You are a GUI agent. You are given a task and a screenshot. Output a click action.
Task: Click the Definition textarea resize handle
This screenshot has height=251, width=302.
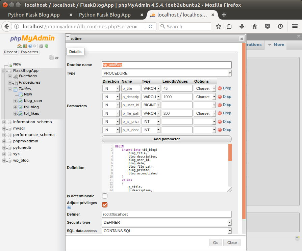pyautogui.click(x=229, y=190)
